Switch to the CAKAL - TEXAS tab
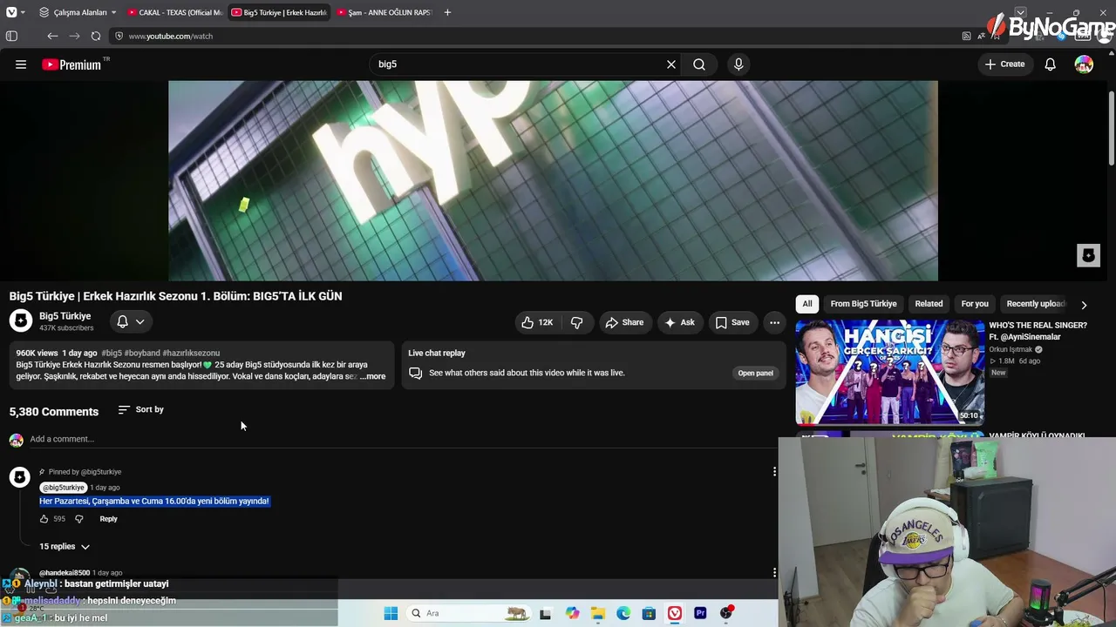The width and height of the screenshot is (1116, 627). 174,12
